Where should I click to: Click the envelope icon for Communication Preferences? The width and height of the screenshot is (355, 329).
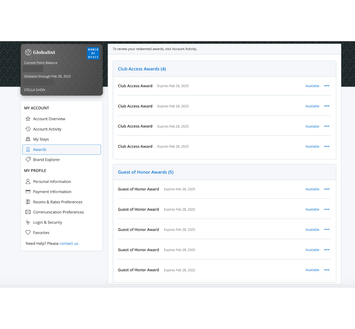click(x=28, y=212)
